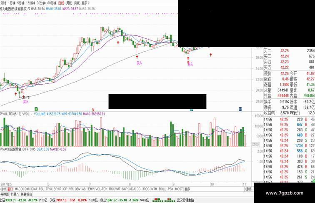Open the 模板 template button
The height and width of the screenshot is (203, 315).
coord(248,189)
